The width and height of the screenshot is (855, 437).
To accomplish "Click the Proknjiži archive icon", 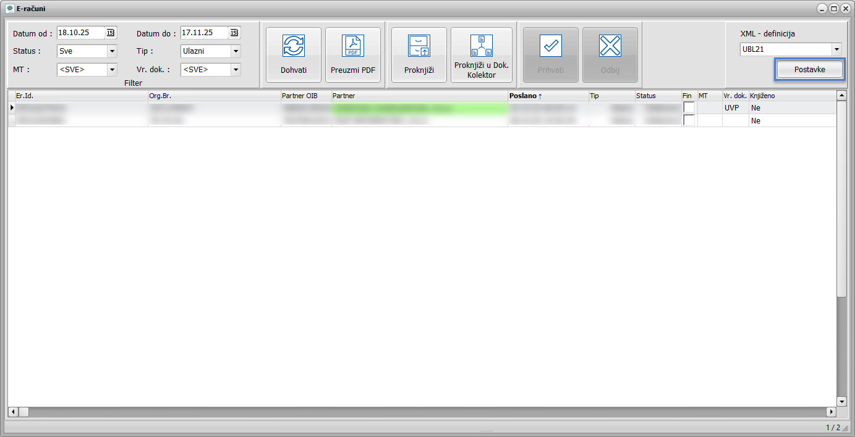I will click(x=419, y=46).
